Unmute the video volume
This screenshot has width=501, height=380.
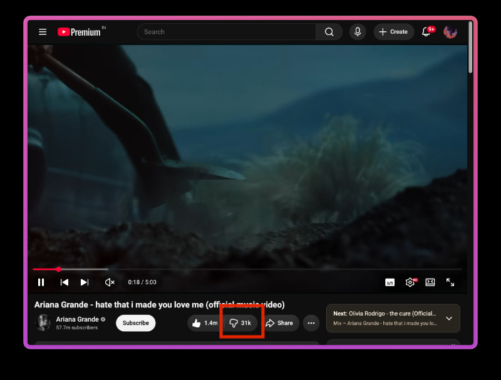click(110, 282)
